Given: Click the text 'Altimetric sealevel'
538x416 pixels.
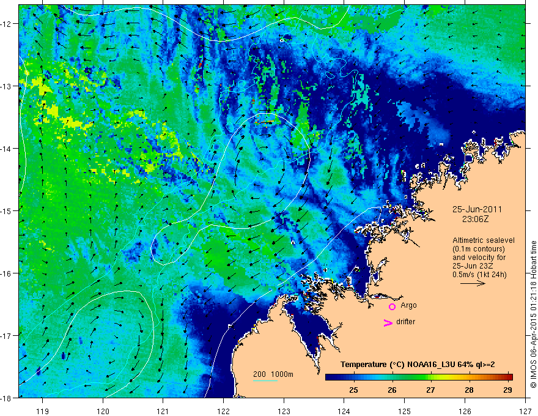Looking at the screenshot, I should coord(484,240).
